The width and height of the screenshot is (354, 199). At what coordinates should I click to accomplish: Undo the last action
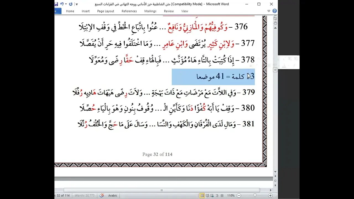point(62,4)
